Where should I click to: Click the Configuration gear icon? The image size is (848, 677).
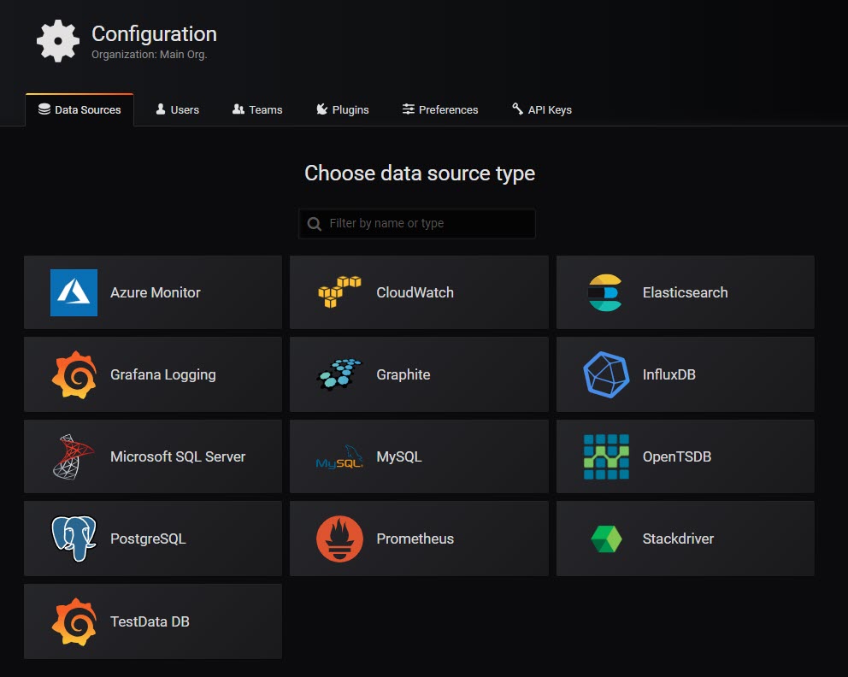coord(58,41)
